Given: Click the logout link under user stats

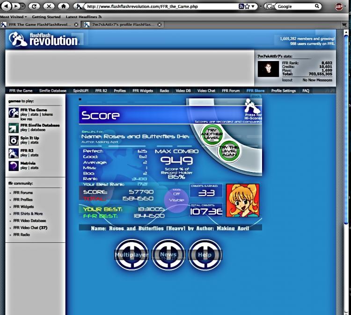Looking at the screenshot, I should tap(287, 80).
